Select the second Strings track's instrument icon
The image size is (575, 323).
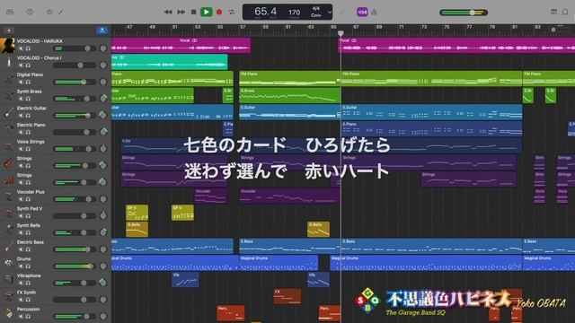[8, 179]
